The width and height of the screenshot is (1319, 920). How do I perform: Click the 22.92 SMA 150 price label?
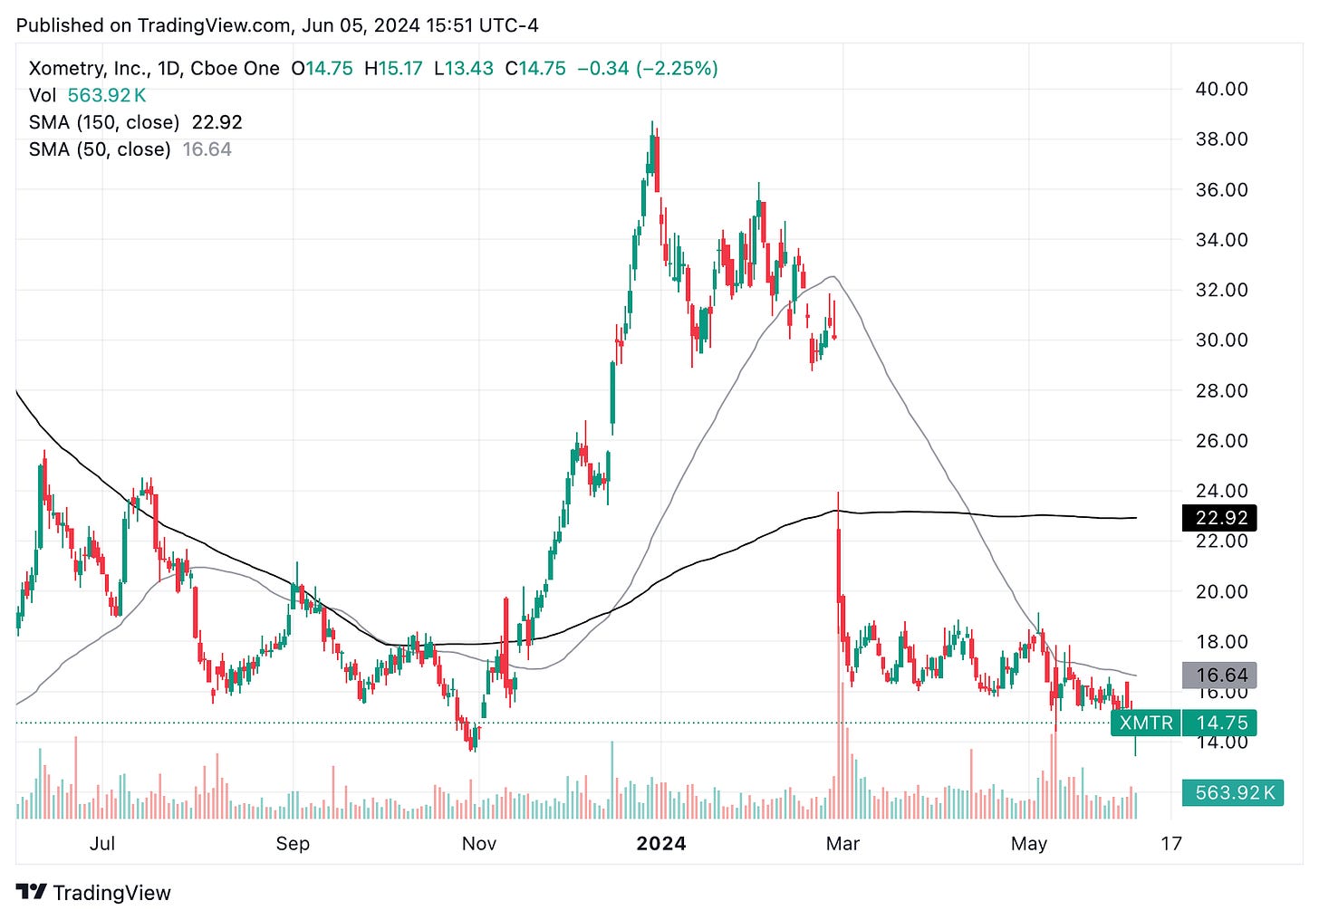(x=1221, y=518)
